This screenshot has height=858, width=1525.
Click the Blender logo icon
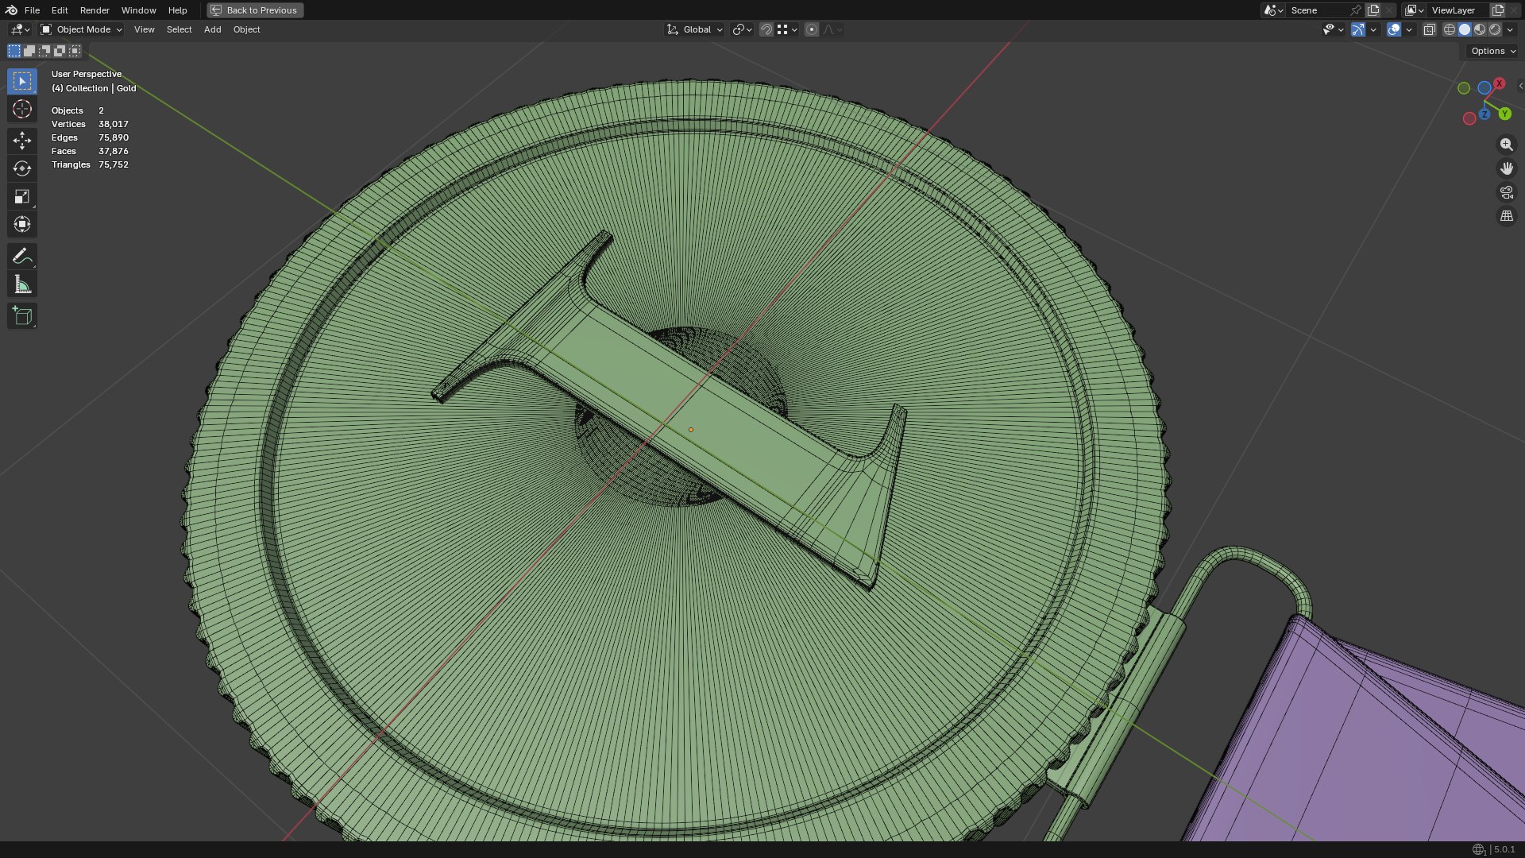(x=11, y=10)
